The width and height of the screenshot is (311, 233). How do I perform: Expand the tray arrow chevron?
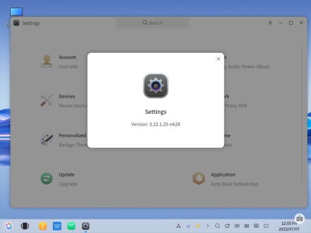pos(208,226)
